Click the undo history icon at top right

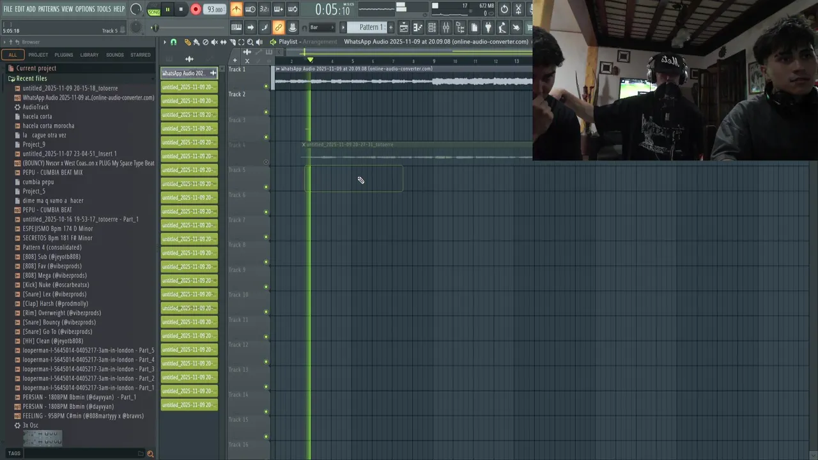(x=504, y=9)
